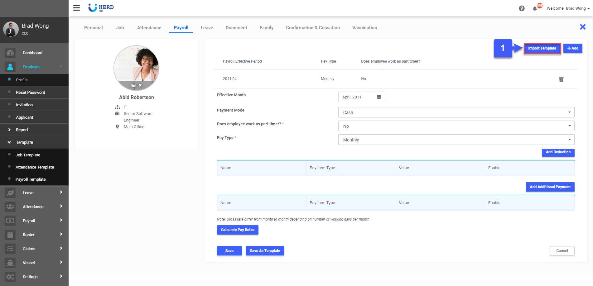Viewport: 593px width, 286px height.
Task: Click the Claims sidebar icon
Action: tap(10, 249)
